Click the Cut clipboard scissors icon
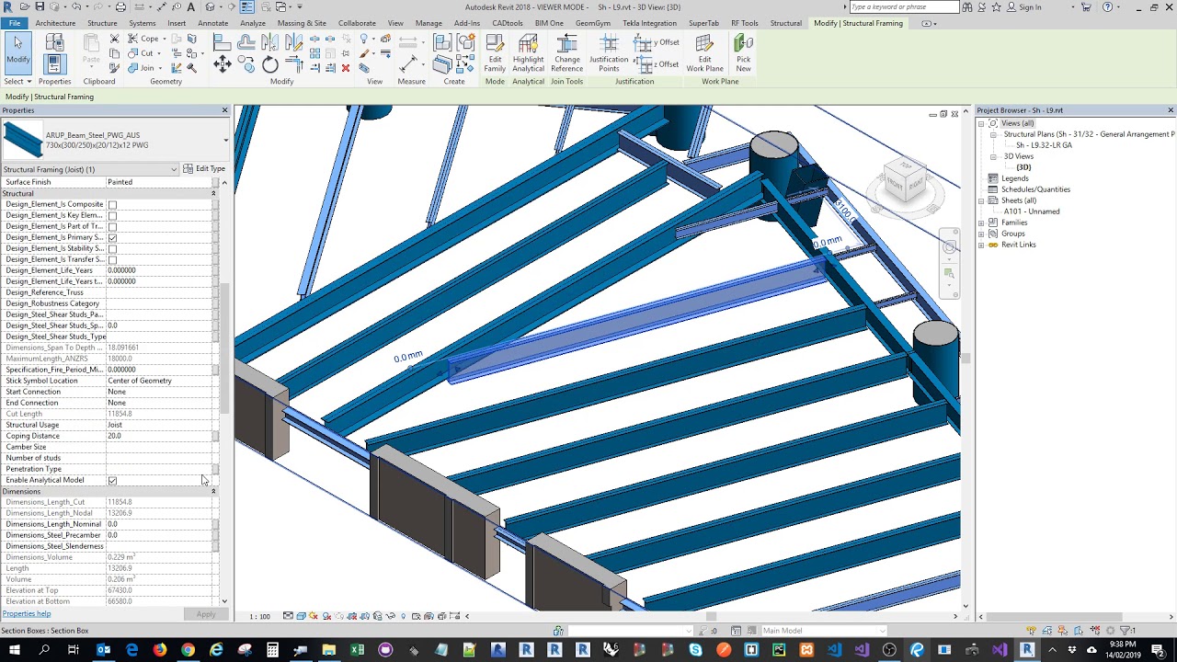This screenshot has width=1177, height=662. pyautogui.click(x=114, y=39)
